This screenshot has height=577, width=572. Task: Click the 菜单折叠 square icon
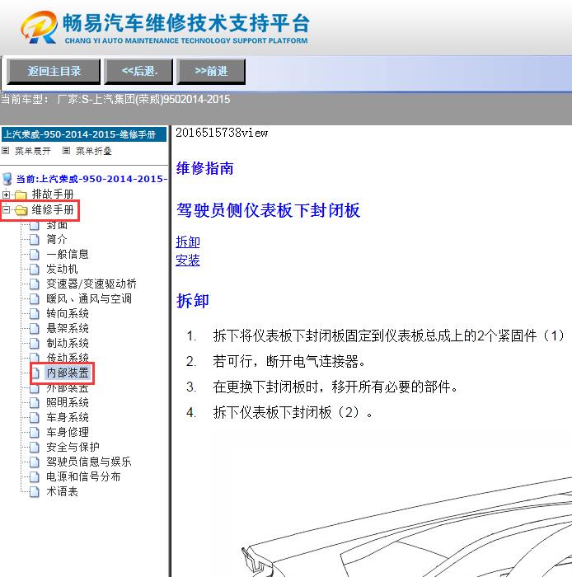[66, 150]
